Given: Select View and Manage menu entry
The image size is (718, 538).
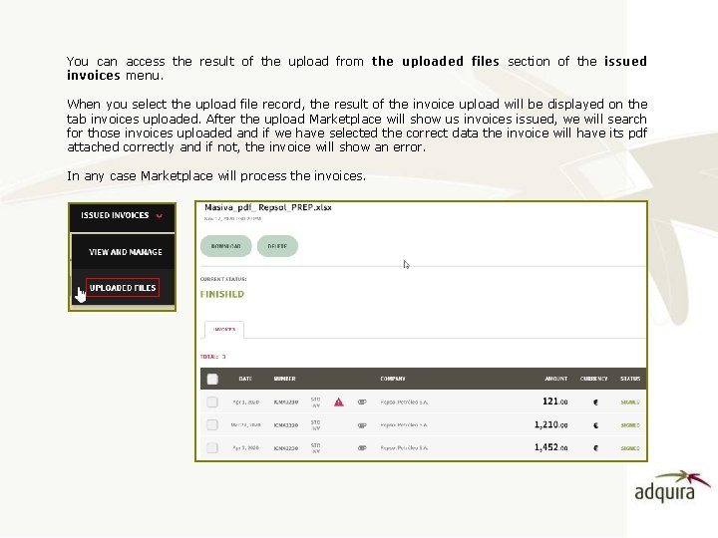Looking at the screenshot, I should (125, 252).
